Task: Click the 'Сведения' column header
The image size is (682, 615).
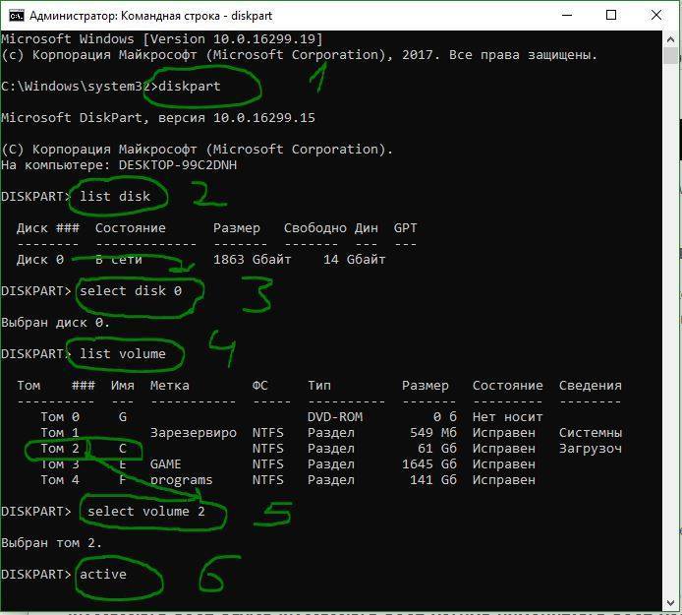Action: 591,386
